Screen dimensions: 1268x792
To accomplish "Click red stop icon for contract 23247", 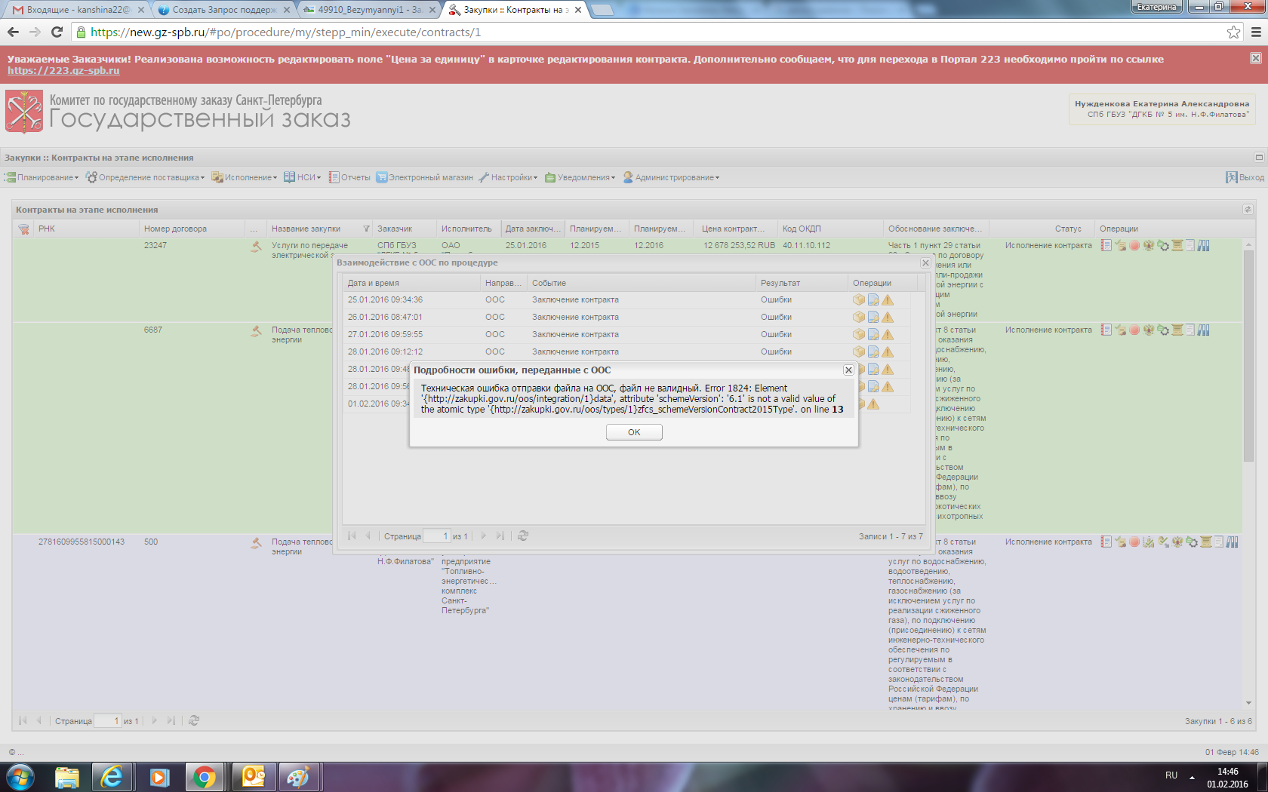I will point(1134,245).
